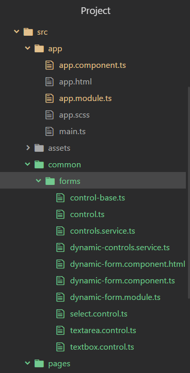Click the green common folder icon

pos(39,165)
